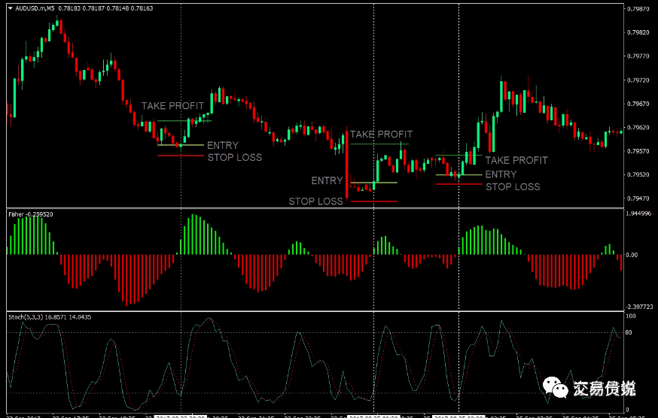Open the triangle menu beside AUDUSD.m,M5

click(10, 9)
